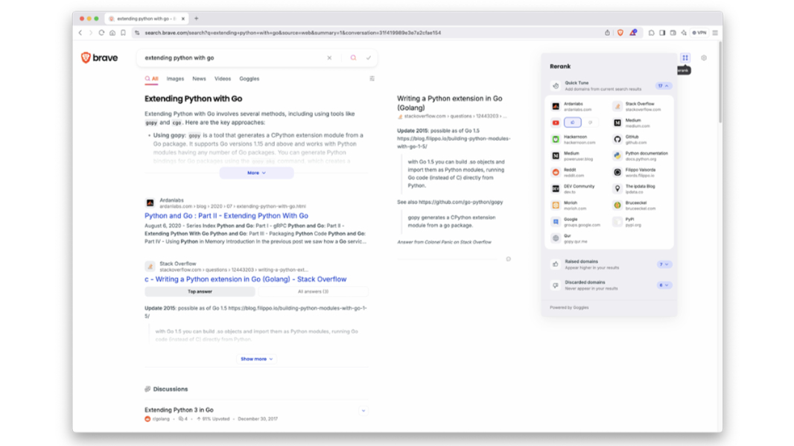Thumbs down the YouTube domain

pos(591,123)
